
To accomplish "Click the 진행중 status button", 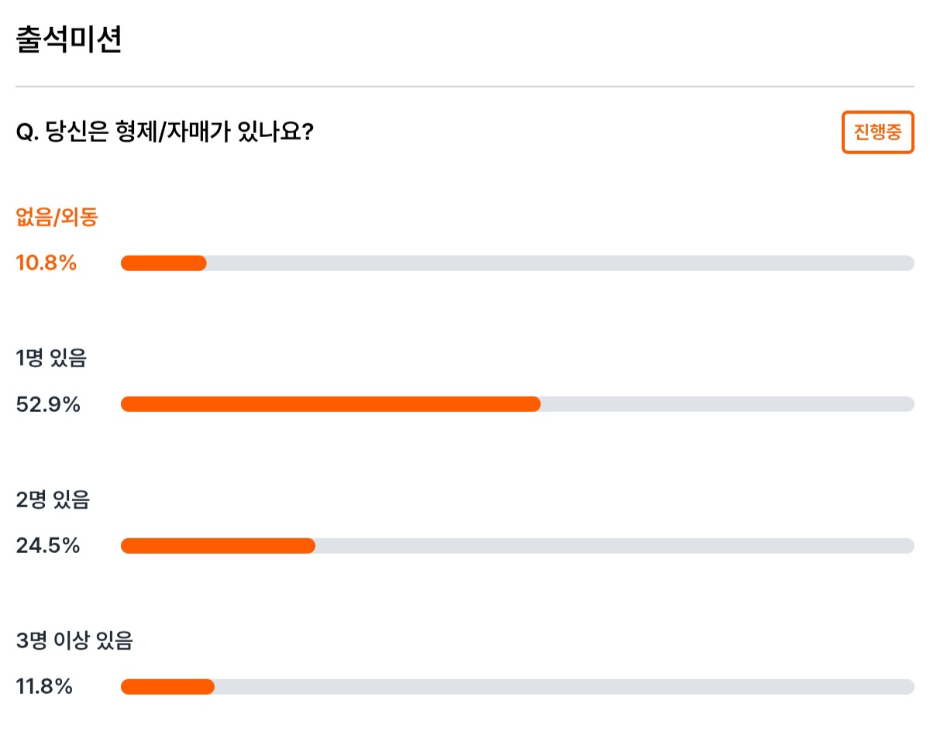I will click(x=878, y=132).
